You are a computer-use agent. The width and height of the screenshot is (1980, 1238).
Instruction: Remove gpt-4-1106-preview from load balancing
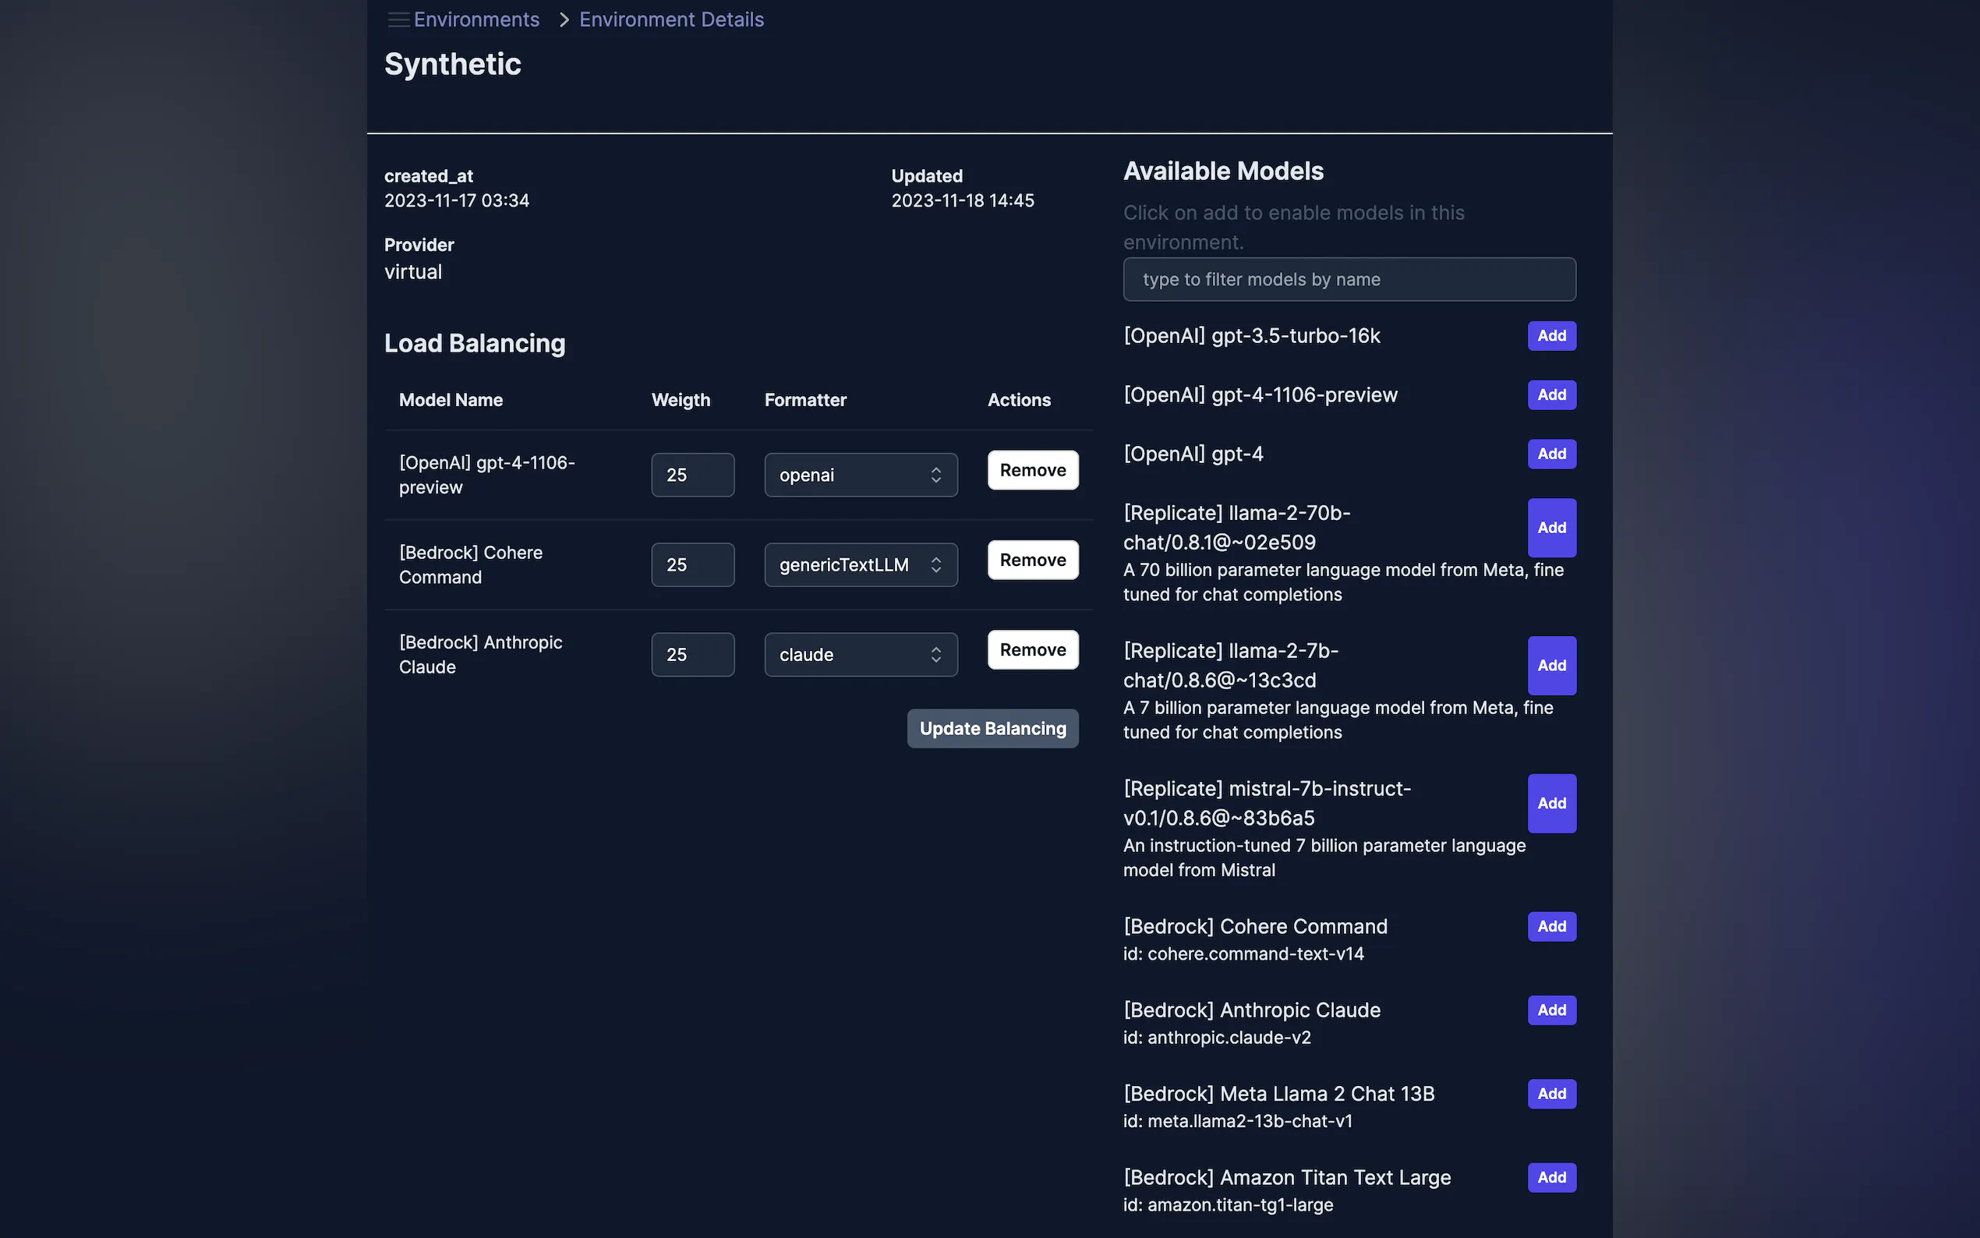click(x=1032, y=469)
